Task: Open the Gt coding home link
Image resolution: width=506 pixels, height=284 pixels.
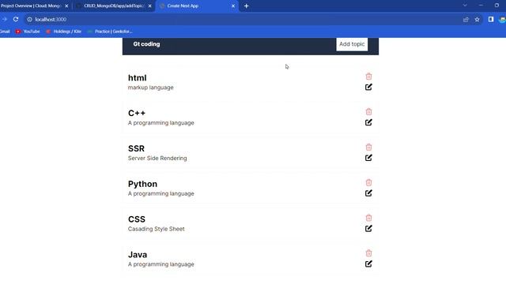Action: pyautogui.click(x=146, y=44)
